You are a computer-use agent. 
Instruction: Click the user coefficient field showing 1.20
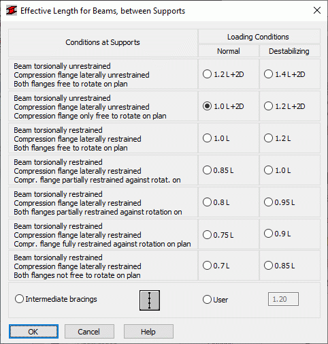click(283, 299)
